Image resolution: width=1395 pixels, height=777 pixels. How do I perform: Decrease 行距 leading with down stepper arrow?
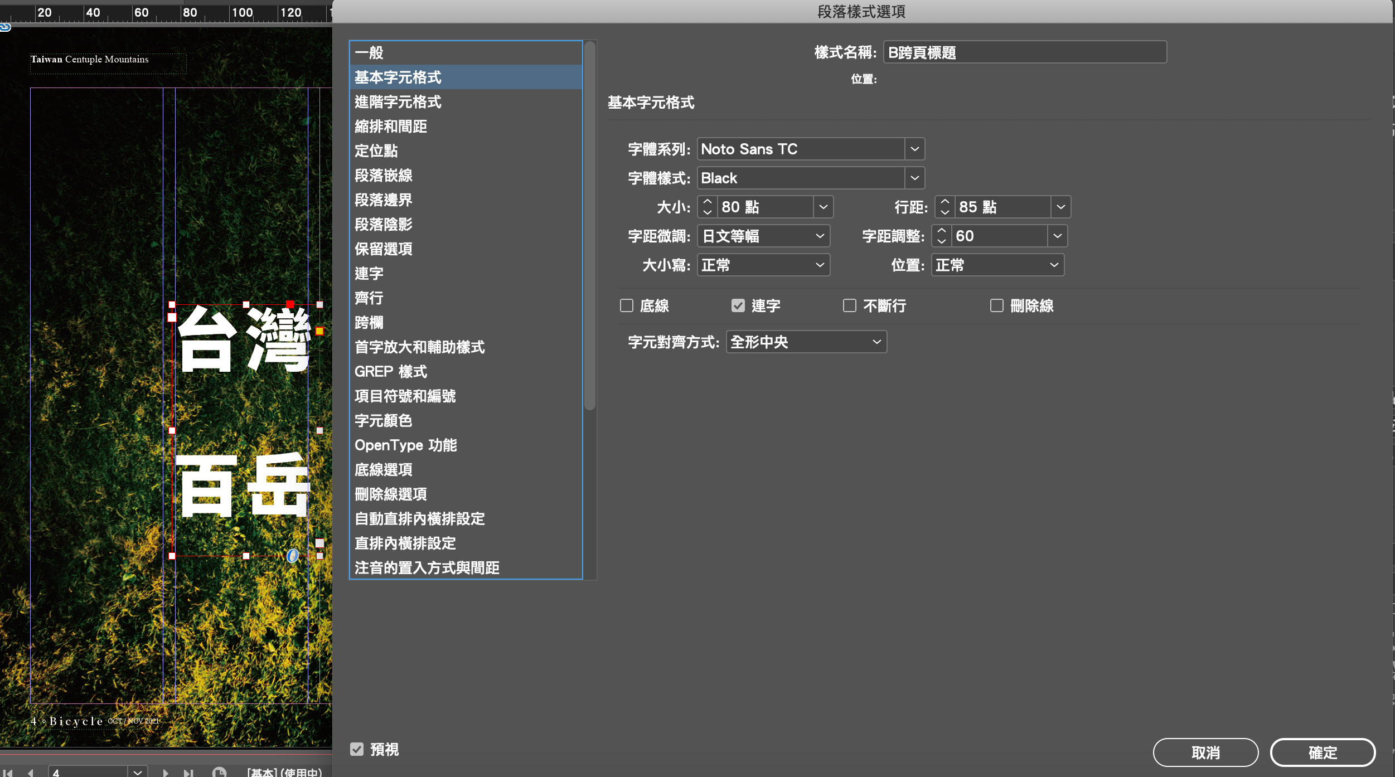[944, 212]
